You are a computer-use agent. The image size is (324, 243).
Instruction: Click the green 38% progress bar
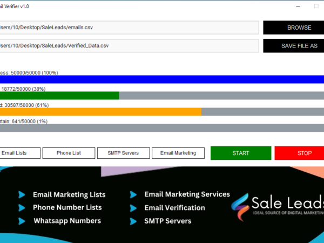click(59, 96)
